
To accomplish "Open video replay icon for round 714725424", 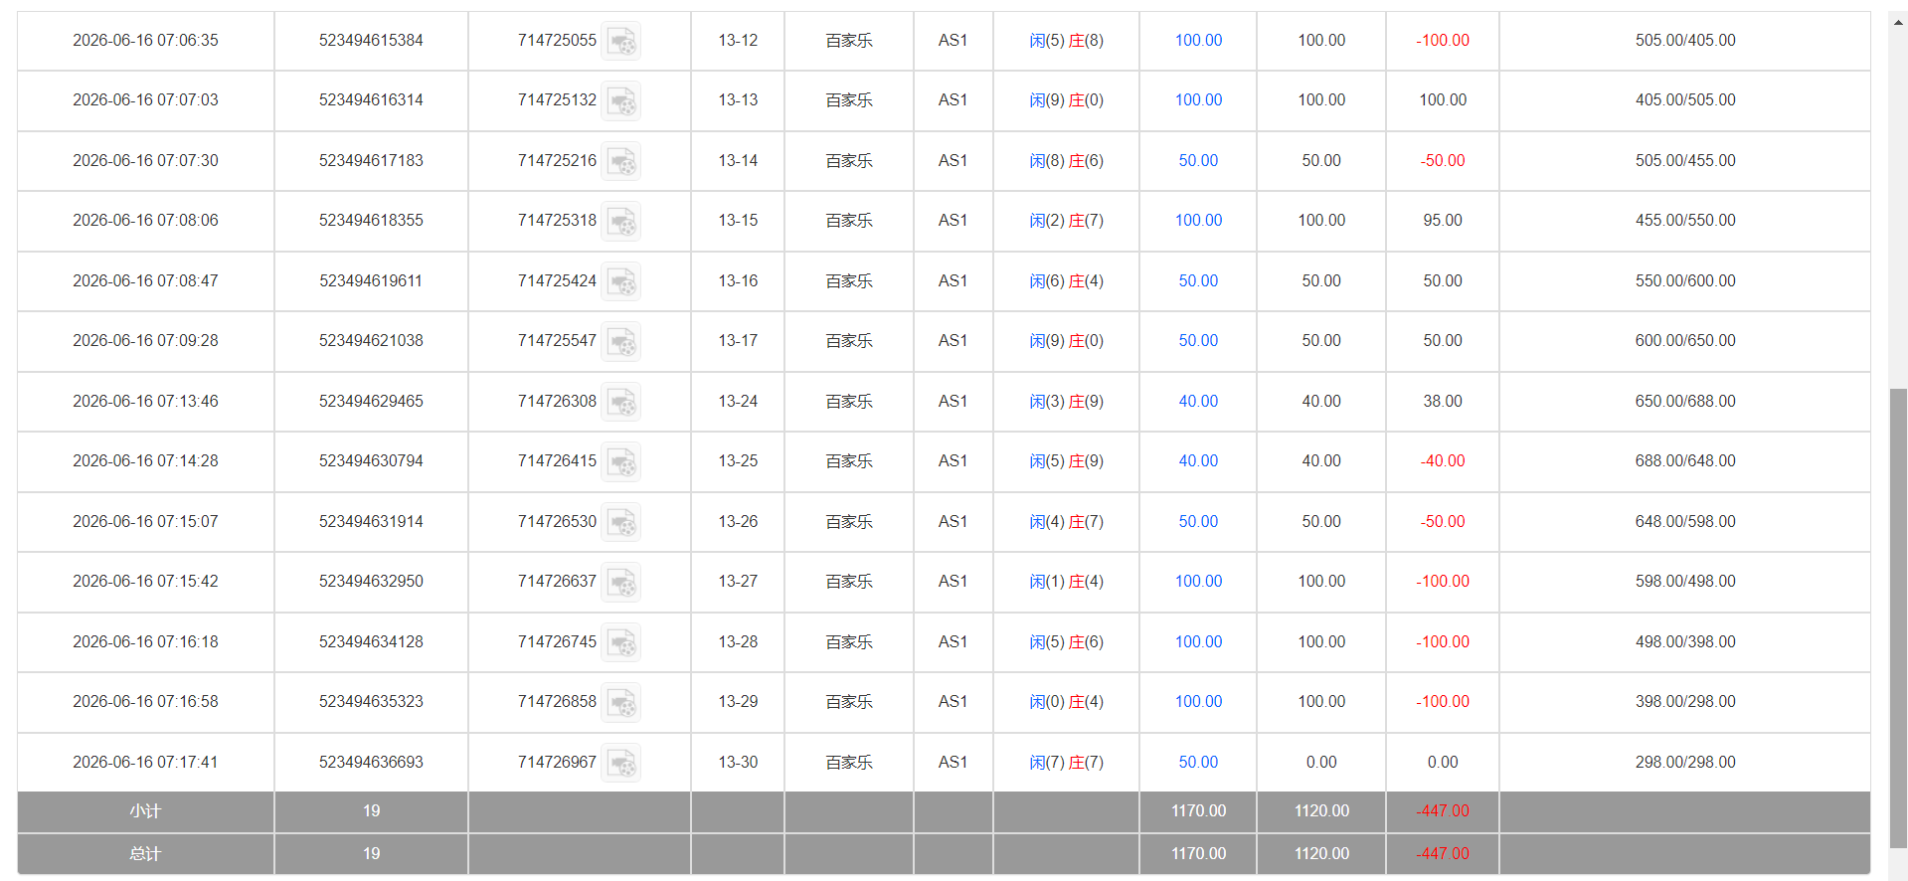I will [621, 281].
